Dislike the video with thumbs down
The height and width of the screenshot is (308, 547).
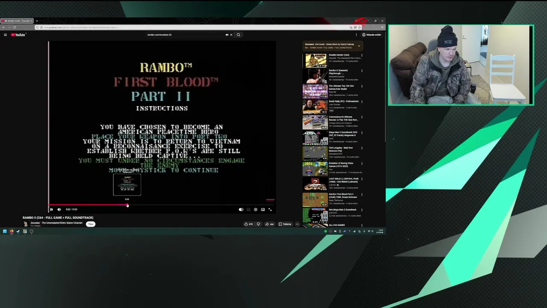point(258,224)
